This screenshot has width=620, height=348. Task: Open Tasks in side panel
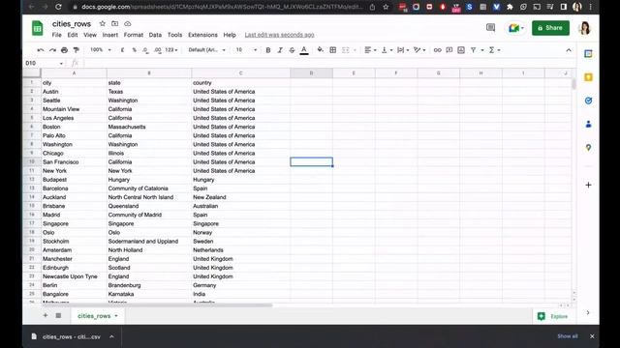[588, 101]
